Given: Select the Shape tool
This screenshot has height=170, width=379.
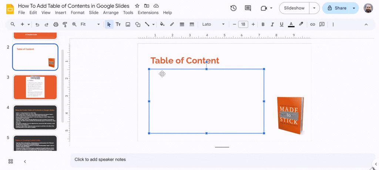Looking at the screenshot, I should 138,24.
